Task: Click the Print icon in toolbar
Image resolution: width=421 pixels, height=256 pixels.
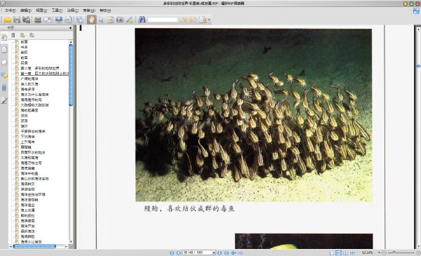Action: [38, 20]
